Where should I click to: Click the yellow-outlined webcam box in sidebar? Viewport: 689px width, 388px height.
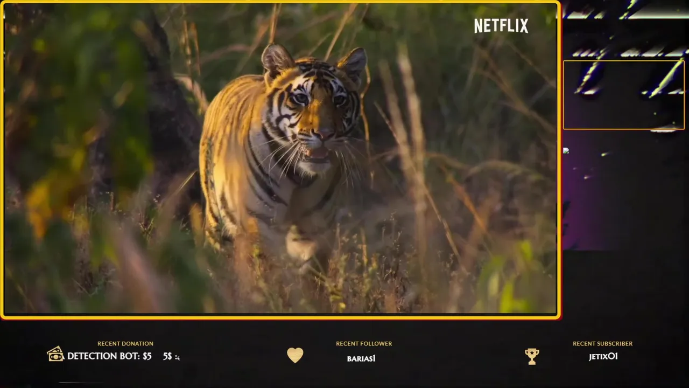pyautogui.click(x=624, y=95)
